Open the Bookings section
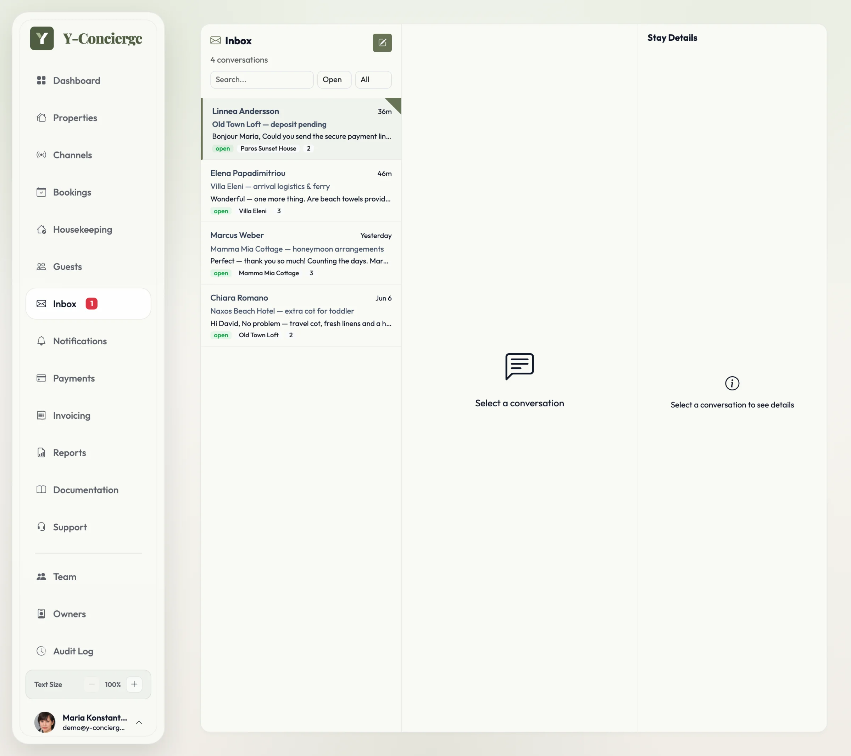 (88, 192)
